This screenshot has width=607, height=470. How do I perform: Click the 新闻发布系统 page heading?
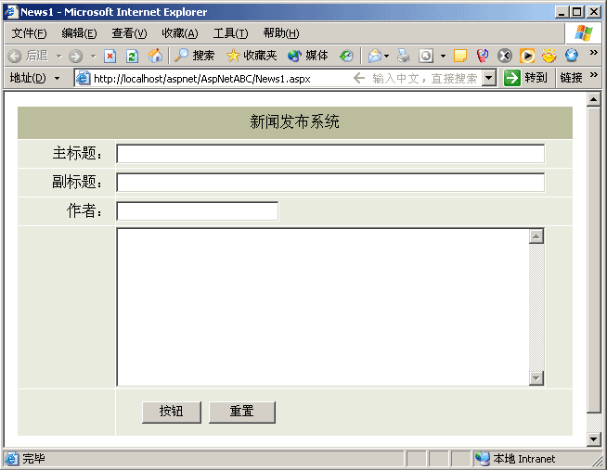tap(294, 122)
